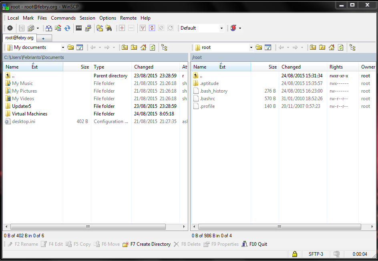Click the local panel Filter icon

80,47
